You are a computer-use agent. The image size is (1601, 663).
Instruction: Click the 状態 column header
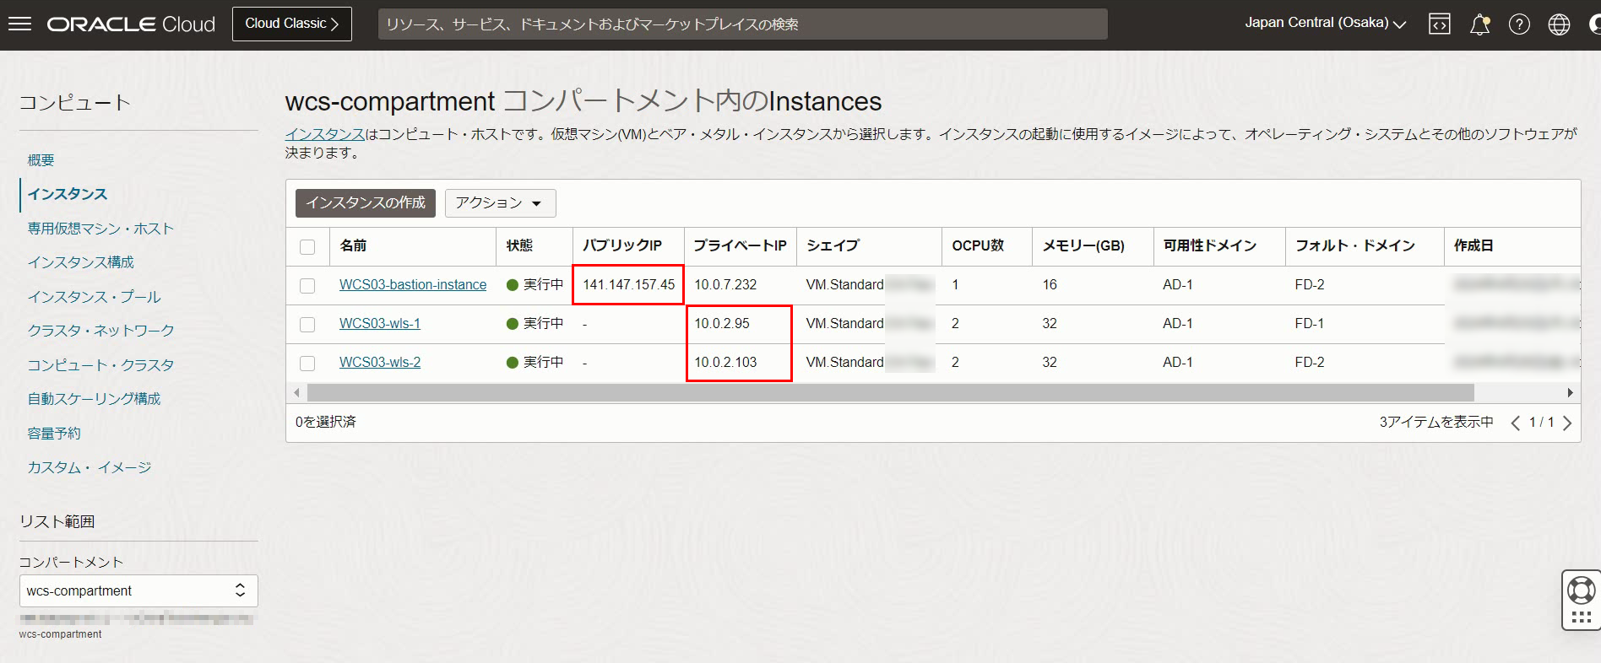[519, 245]
